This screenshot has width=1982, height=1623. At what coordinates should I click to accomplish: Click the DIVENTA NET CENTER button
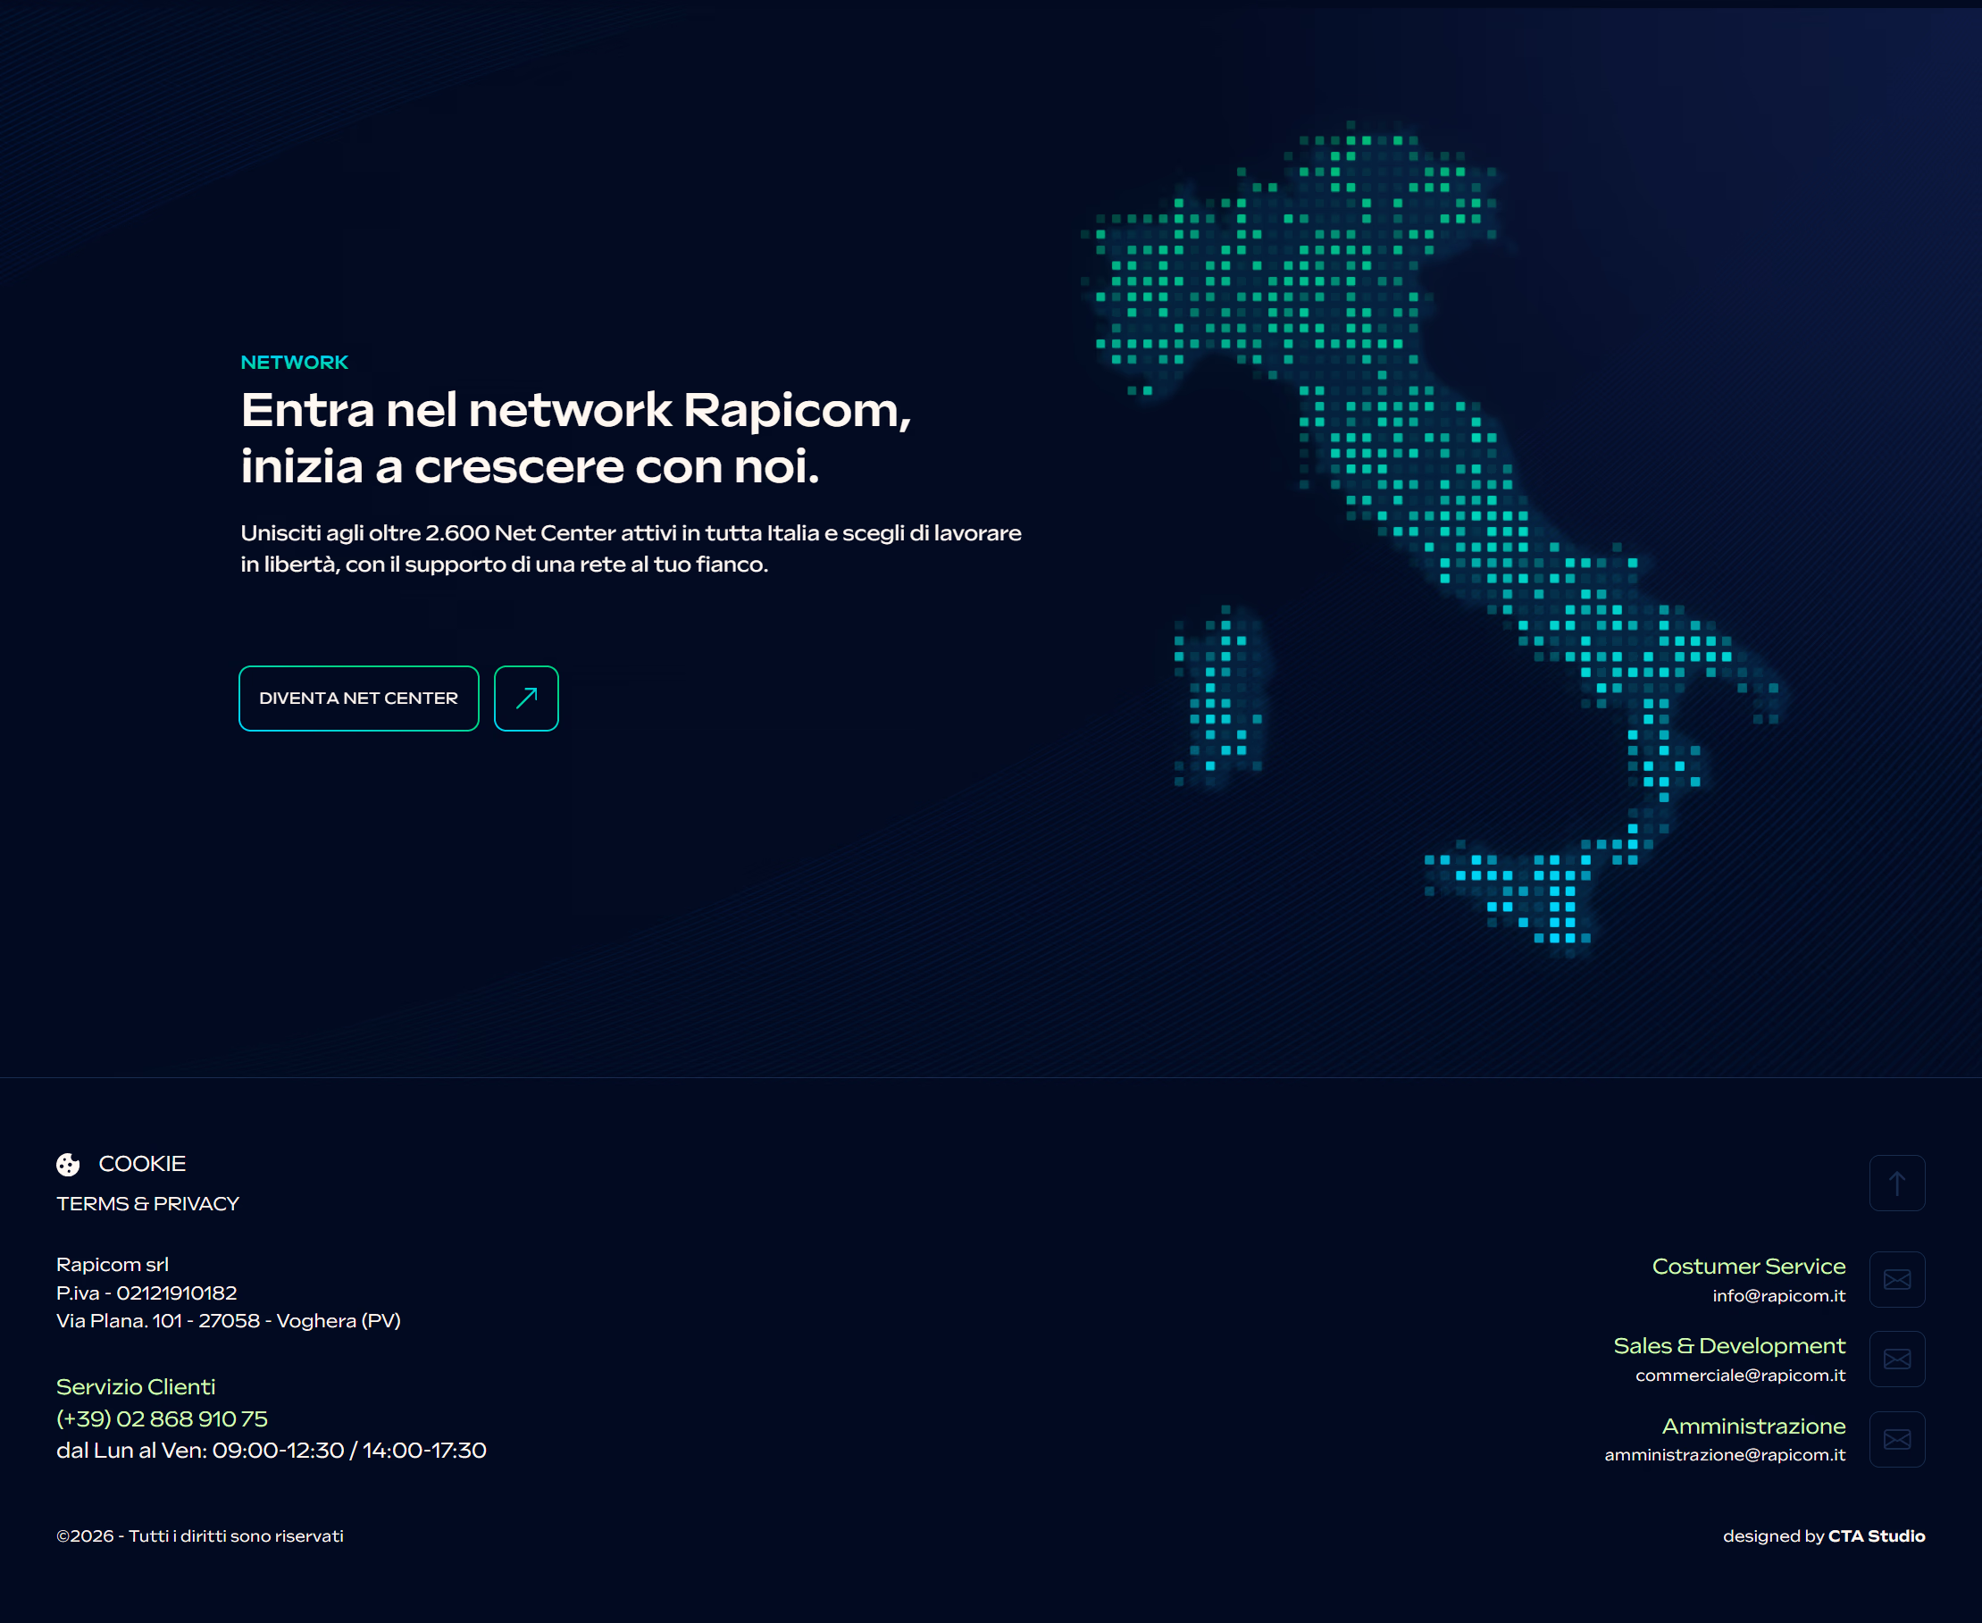coord(359,699)
